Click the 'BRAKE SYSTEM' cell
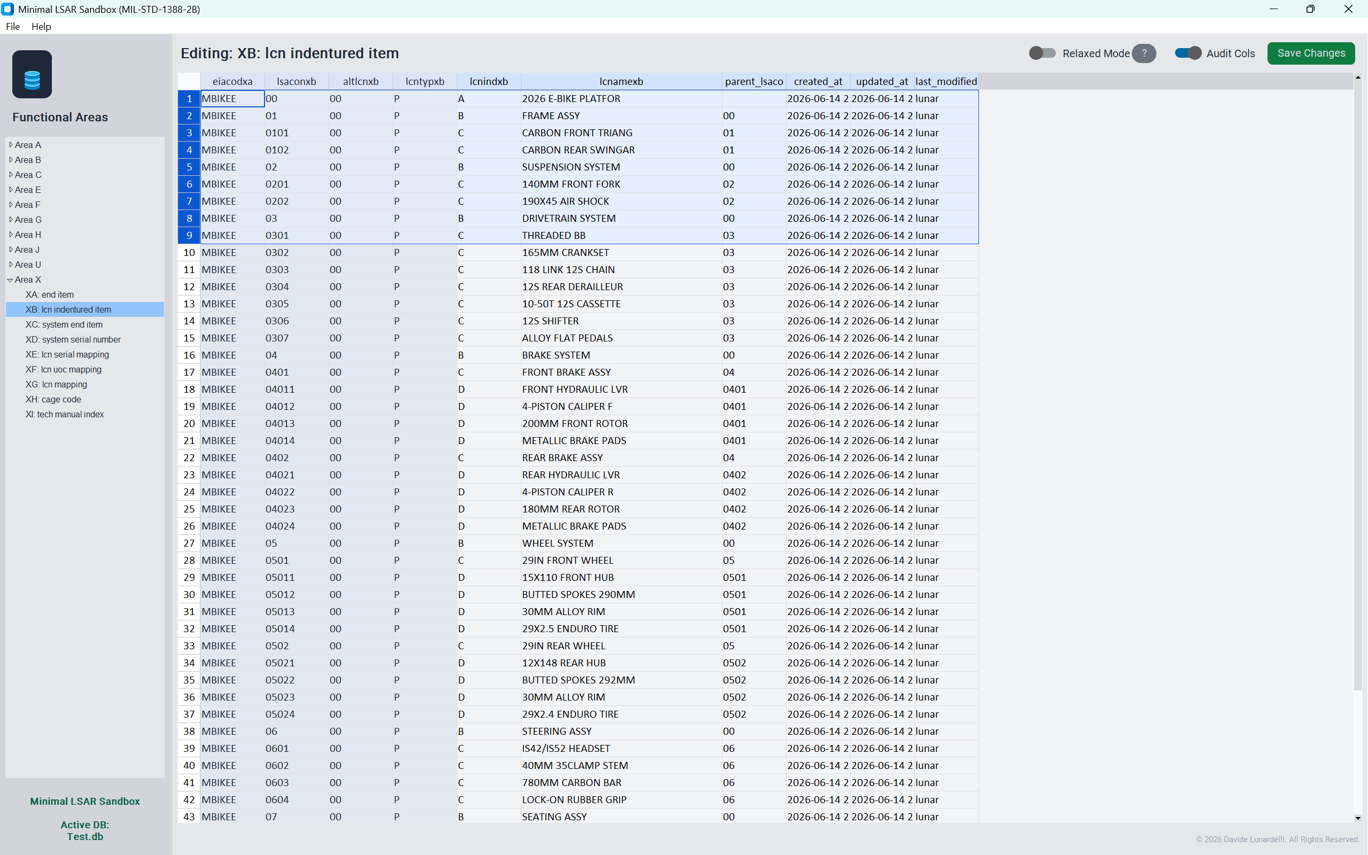The width and height of the screenshot is (1368, 855). (621, 355)
